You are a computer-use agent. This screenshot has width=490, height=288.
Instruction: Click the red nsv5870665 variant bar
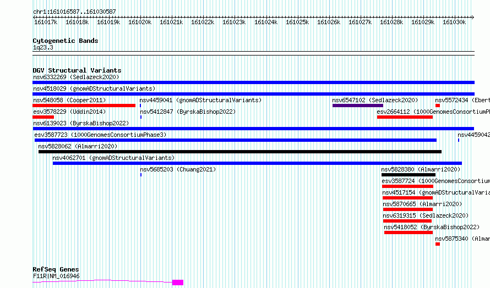coord(408,209)
